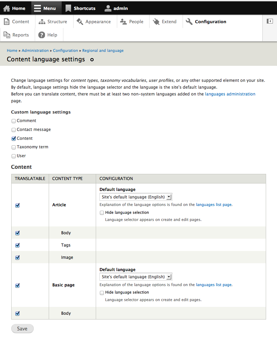Open the Article default language dropdown

pos(136,197)
